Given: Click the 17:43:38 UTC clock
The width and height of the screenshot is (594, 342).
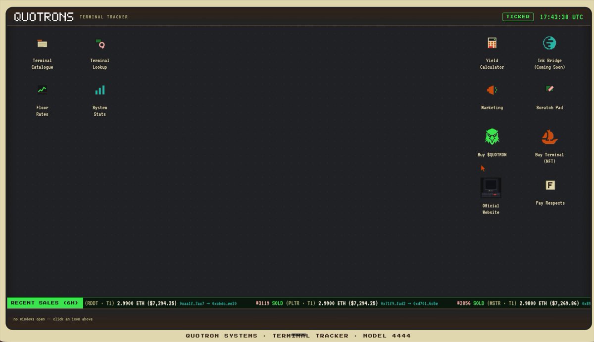Looking at the screenshot, I should 561,17.
